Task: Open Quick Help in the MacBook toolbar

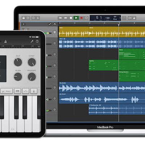Action: coord(28,18)
